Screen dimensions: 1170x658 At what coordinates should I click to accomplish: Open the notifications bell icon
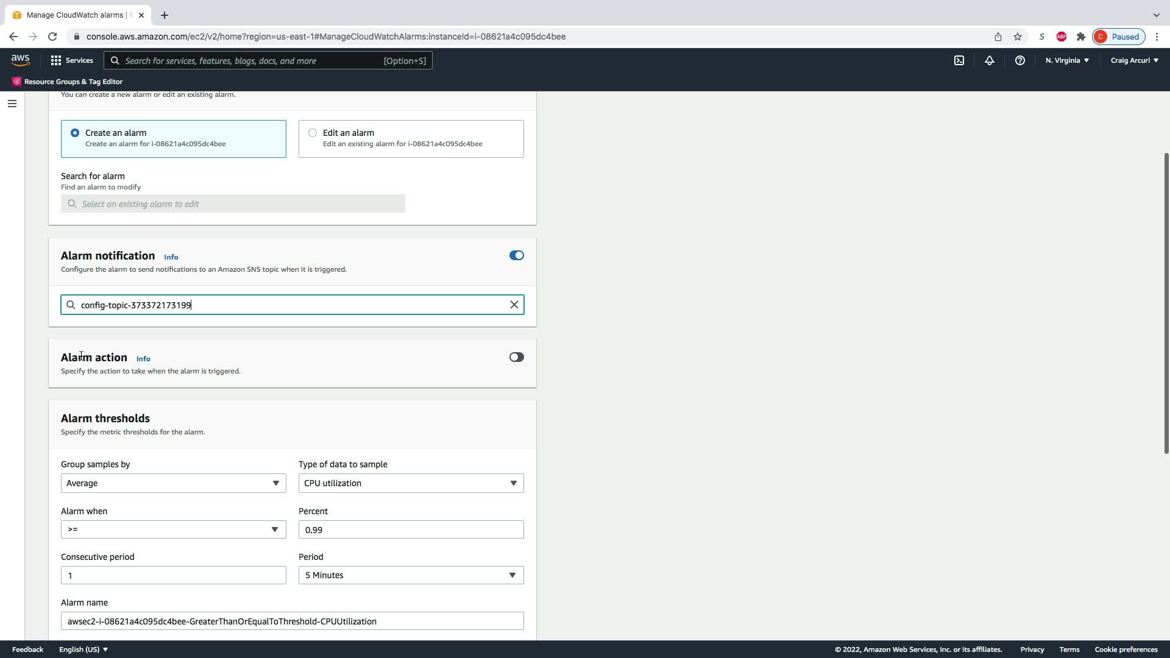pyautogui.click(x=990, y=60)
